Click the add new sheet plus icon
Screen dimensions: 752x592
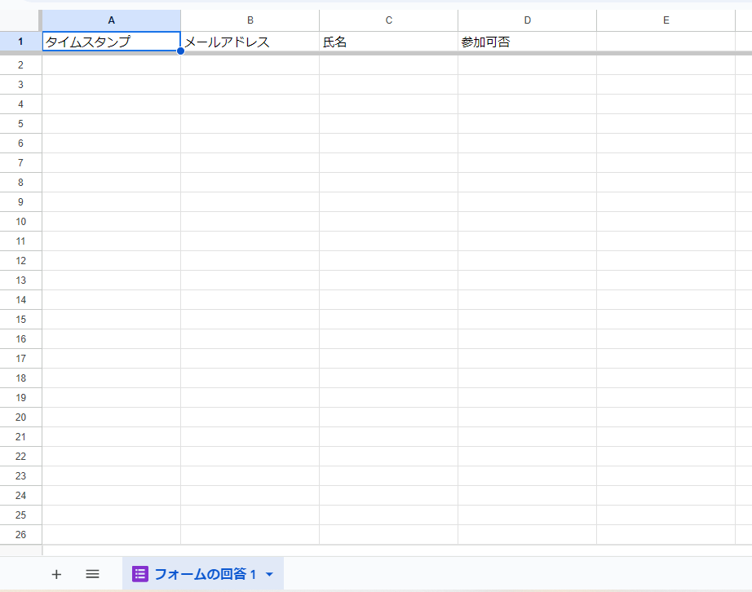56,574
